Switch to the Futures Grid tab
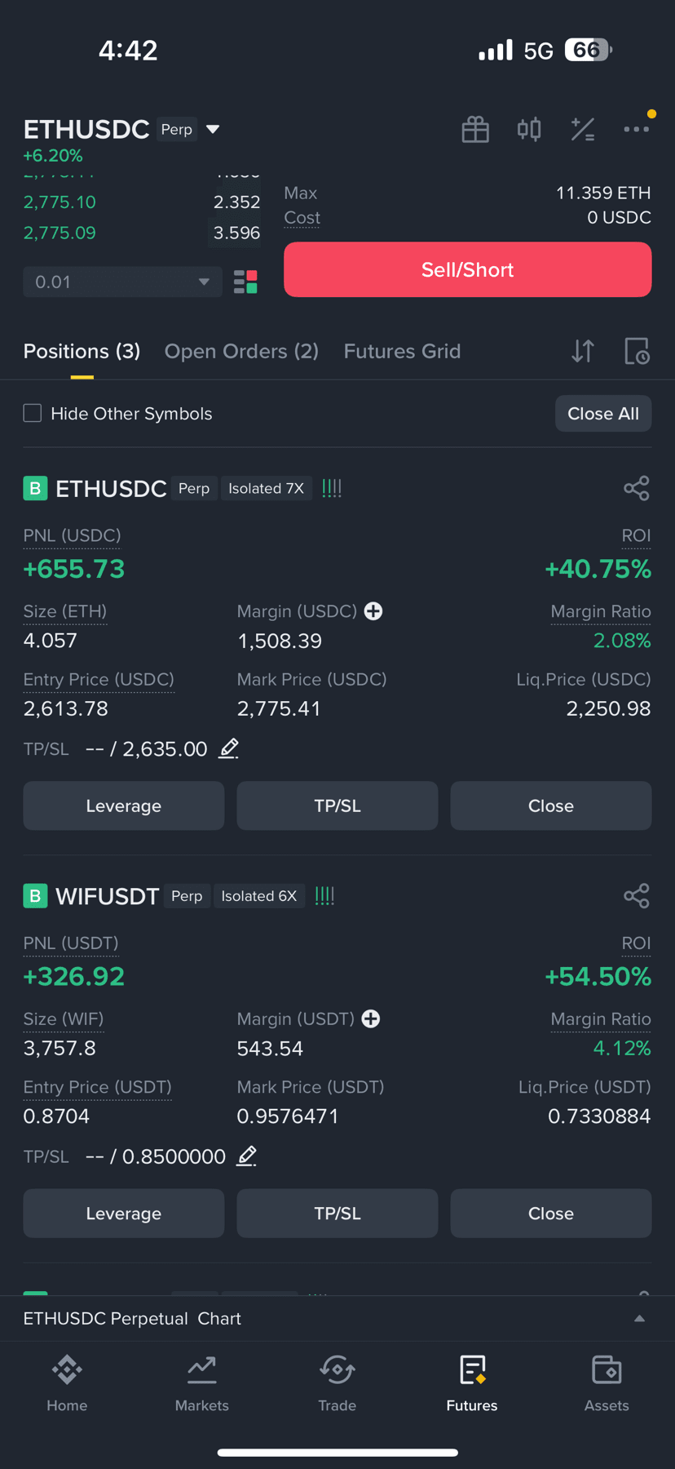Image resolution: width=675 pixels, height=1469 pixels. tap(402, 351)
